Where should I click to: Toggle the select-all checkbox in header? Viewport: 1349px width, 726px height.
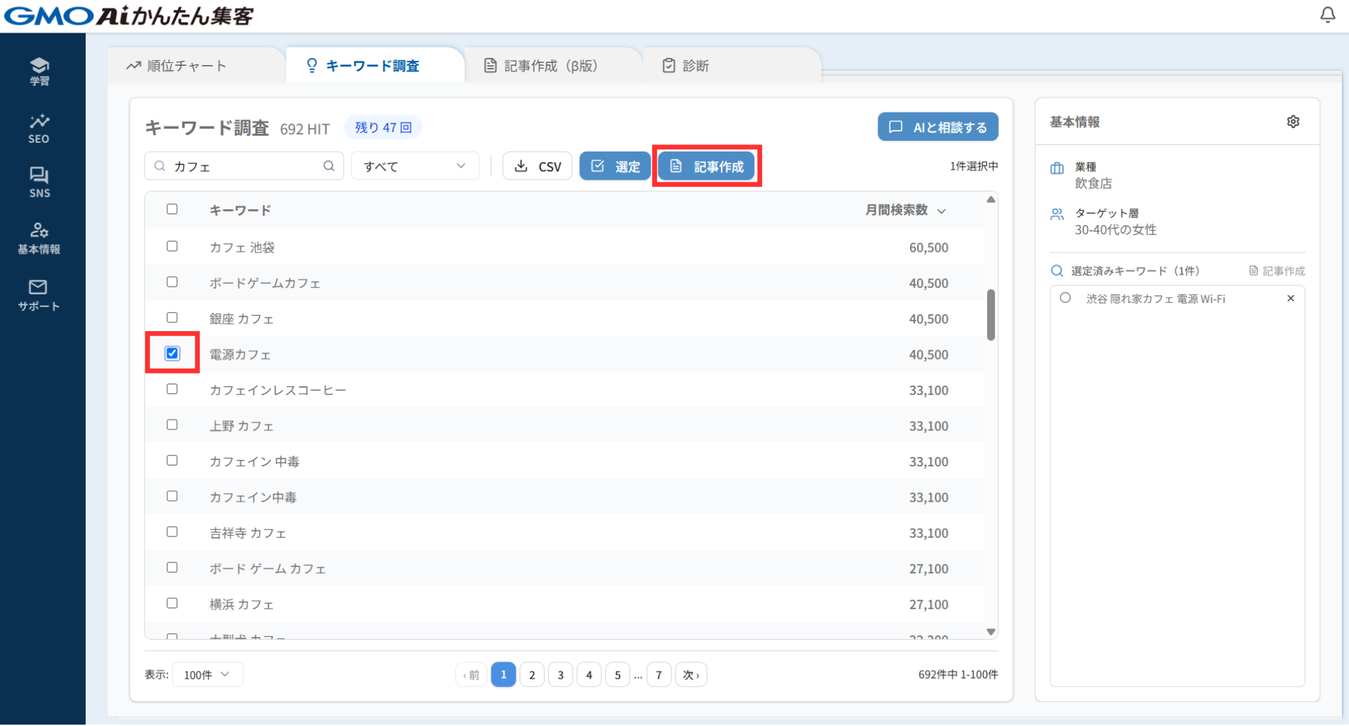172,209
